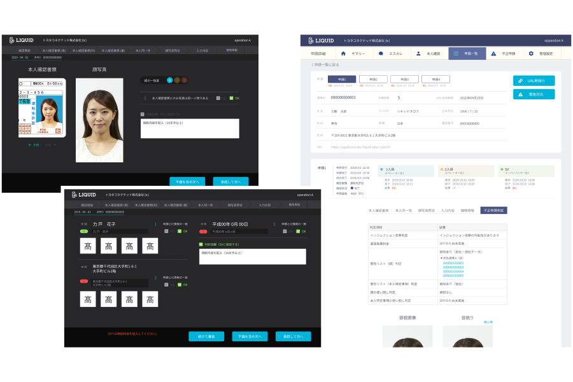
Task: Click large portrait under 顔写真
Action: (99, 120)
